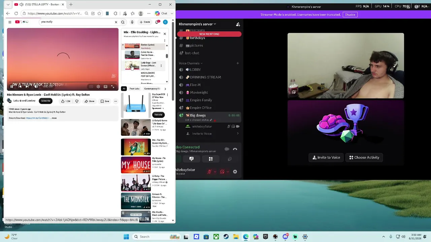Disable Streamer Mode in Discord
The height and width of the screenshot is (242, 431).
(350, 15)
